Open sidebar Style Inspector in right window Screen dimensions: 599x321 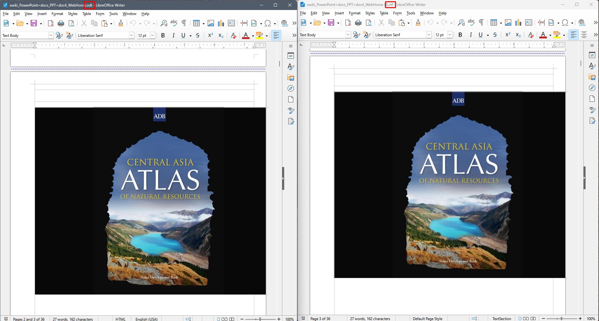592,110
